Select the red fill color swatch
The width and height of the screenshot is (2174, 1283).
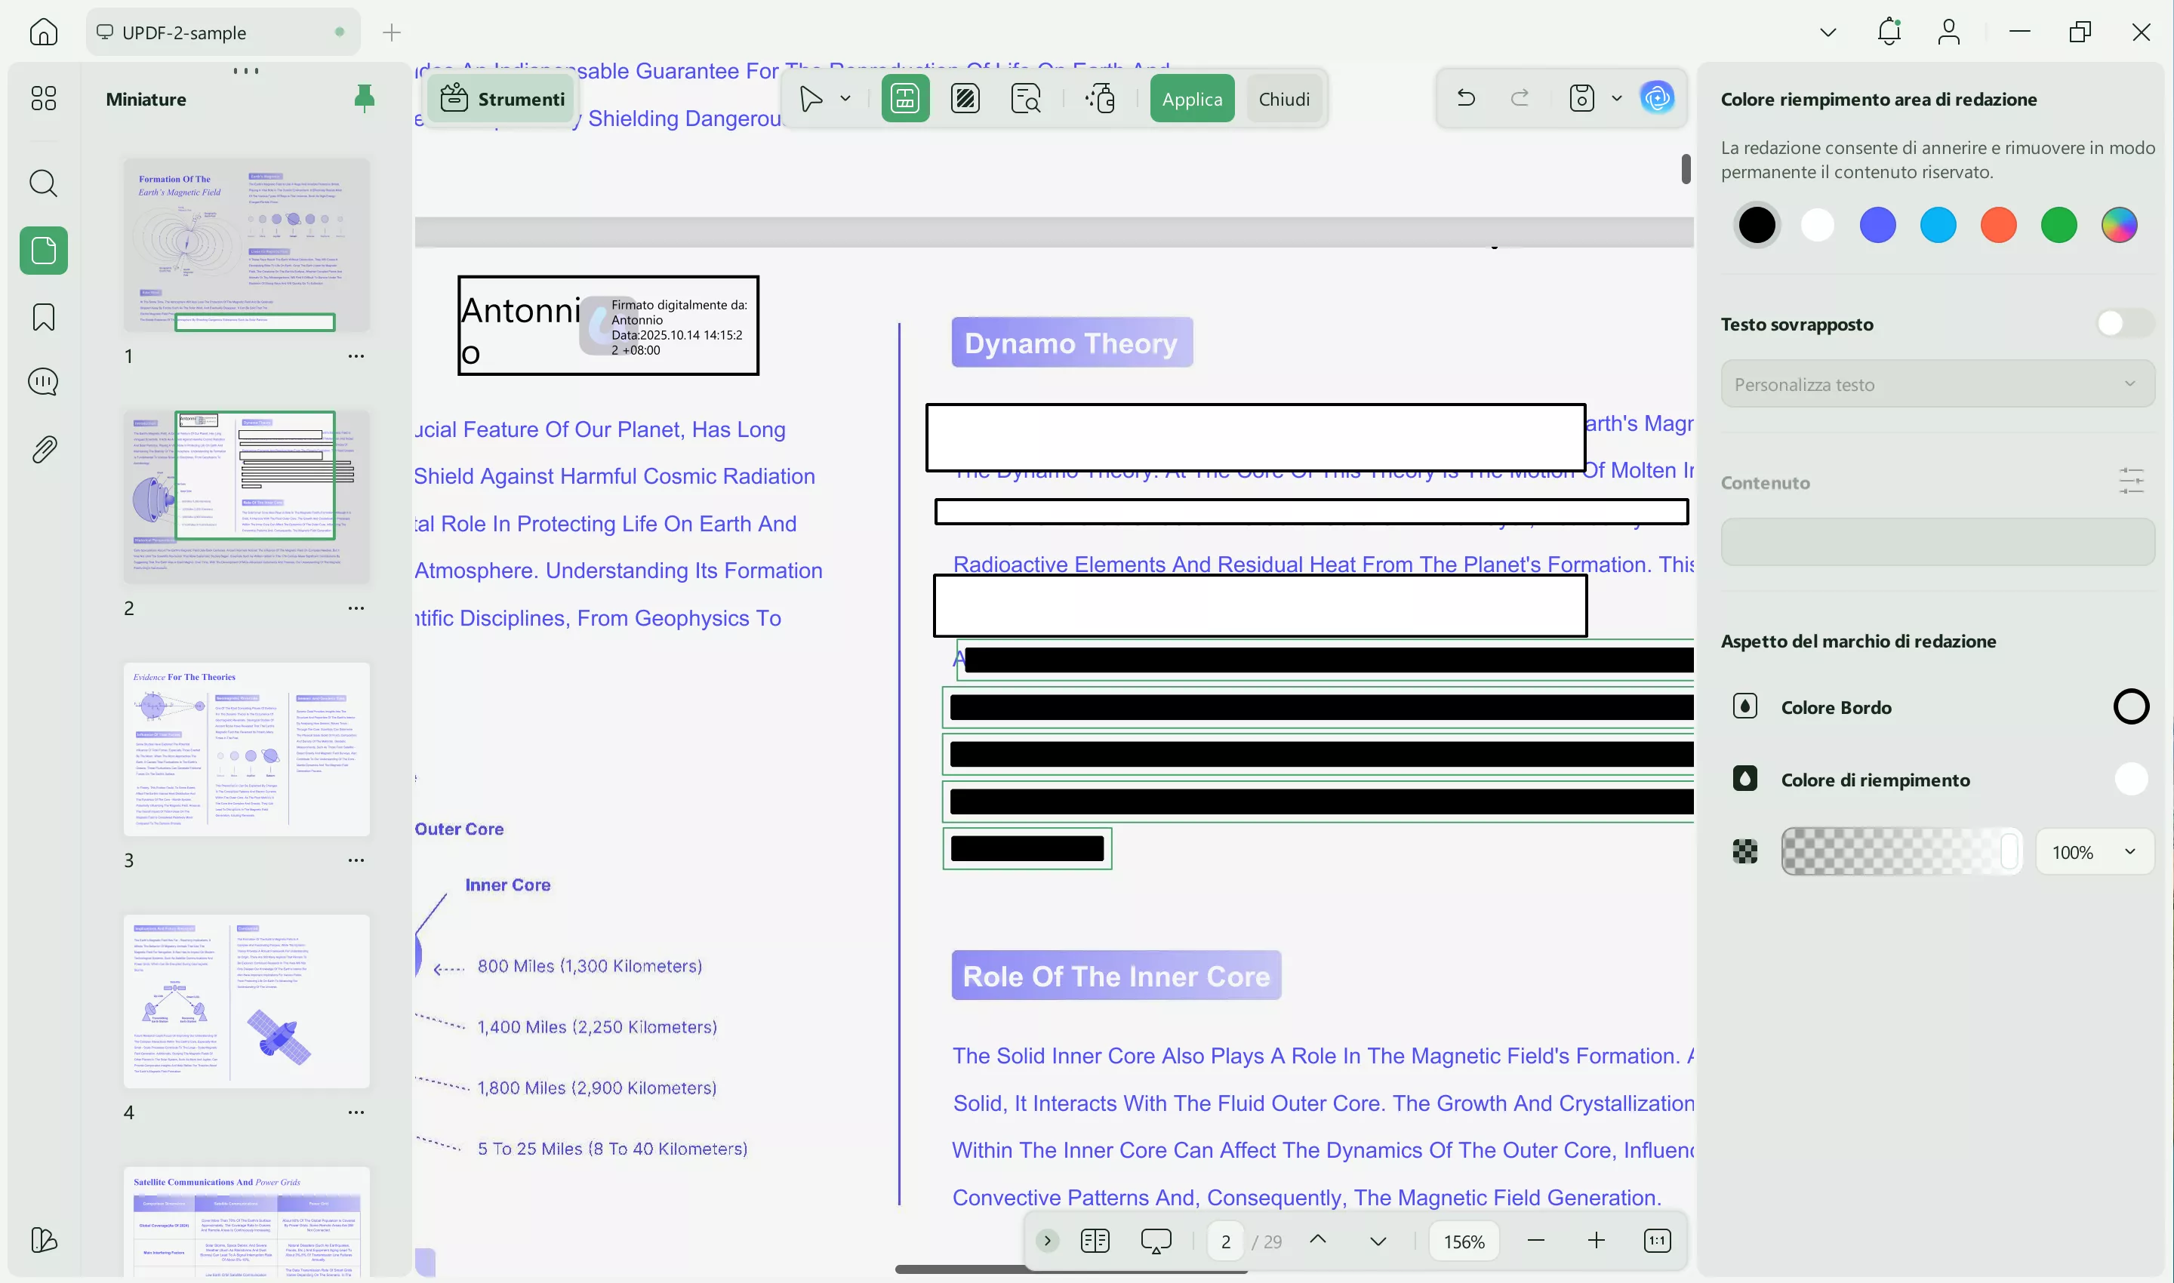(1997, 226)
